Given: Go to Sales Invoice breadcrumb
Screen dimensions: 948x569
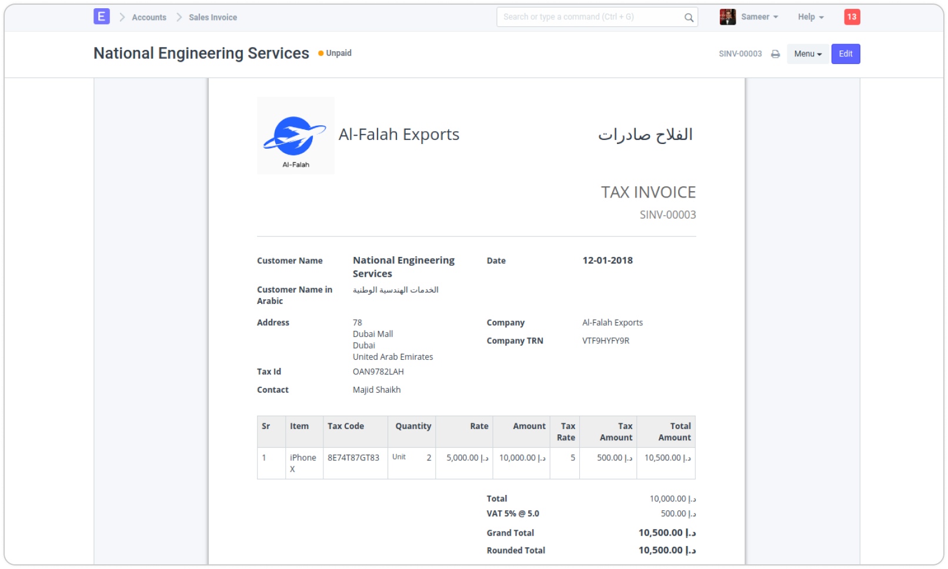Looking at the screenshot, I should click(x=213, y=18).
